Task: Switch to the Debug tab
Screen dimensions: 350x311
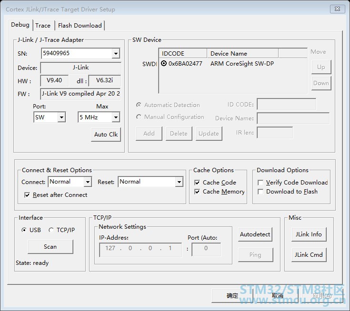Action: (x=20, y=25)
